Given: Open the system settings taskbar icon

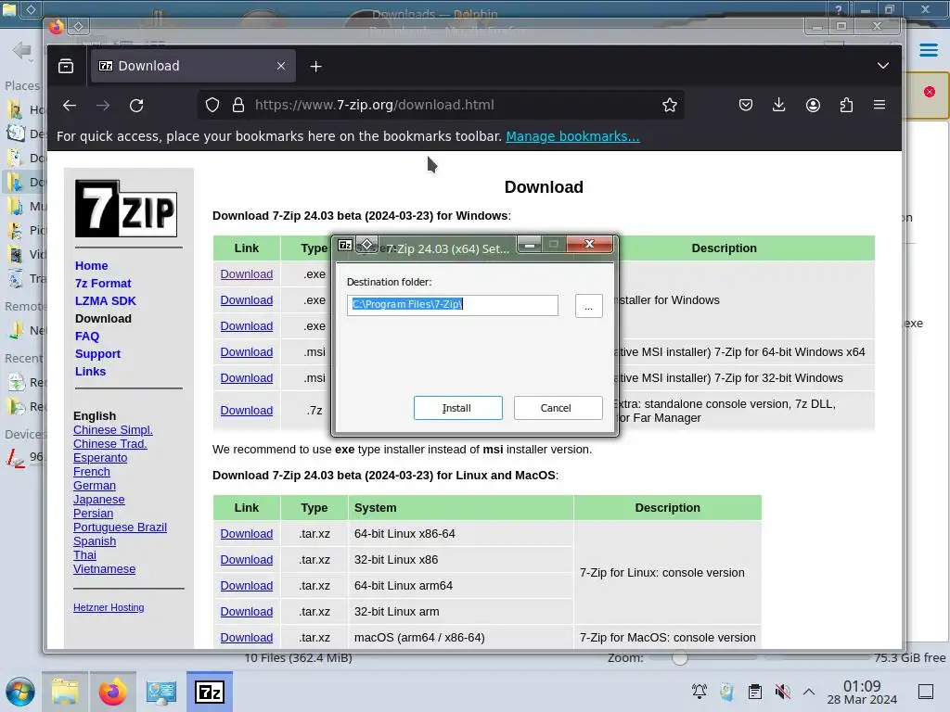Looking at the screenshot, I should [161, 692].
